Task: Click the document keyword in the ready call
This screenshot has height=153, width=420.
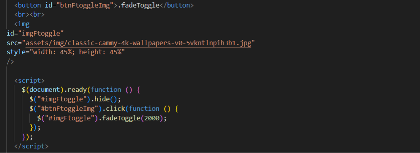Action: (x=45, y=90)
